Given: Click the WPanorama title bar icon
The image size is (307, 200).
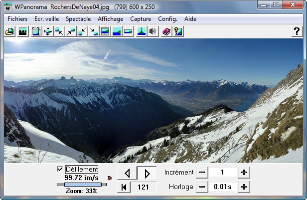Looking at the screenshot, I should [8, 7].
